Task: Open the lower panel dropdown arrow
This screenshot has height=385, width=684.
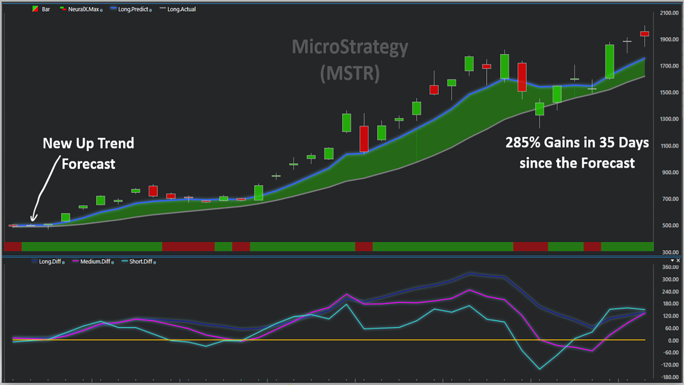Action: (x=672, y=261)
